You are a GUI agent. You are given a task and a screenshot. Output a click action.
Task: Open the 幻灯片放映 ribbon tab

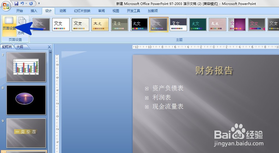(82, 11)
